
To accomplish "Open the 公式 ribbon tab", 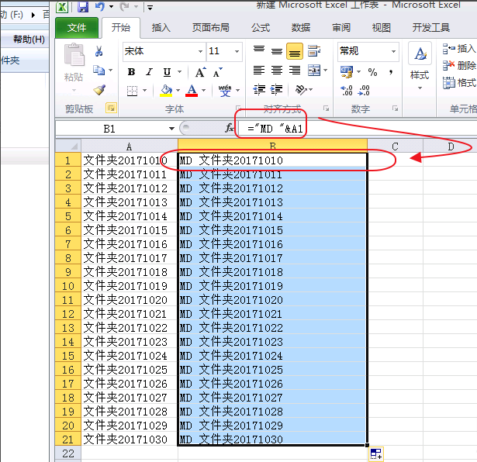I will pyautogui.click(x=261, y=28).
